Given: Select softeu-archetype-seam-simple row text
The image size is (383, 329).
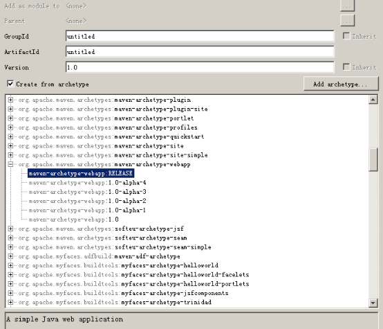Looking at the screenshot, I should [115, 247].
